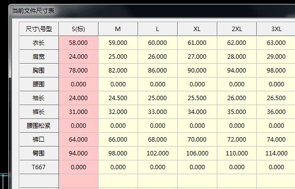The height and width of the screenshot is (189, 295).
Task: Click the 0.000 cell for 腰围松紧 size XL
Action: [197, 126]
